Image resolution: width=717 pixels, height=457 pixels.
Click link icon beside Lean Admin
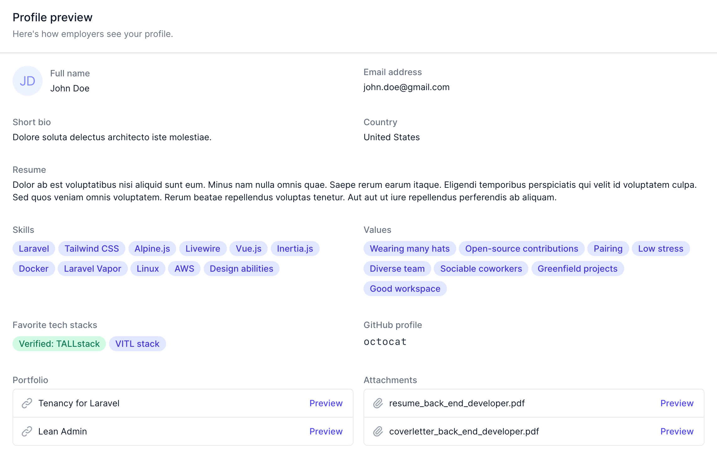[x=27, y=431]
